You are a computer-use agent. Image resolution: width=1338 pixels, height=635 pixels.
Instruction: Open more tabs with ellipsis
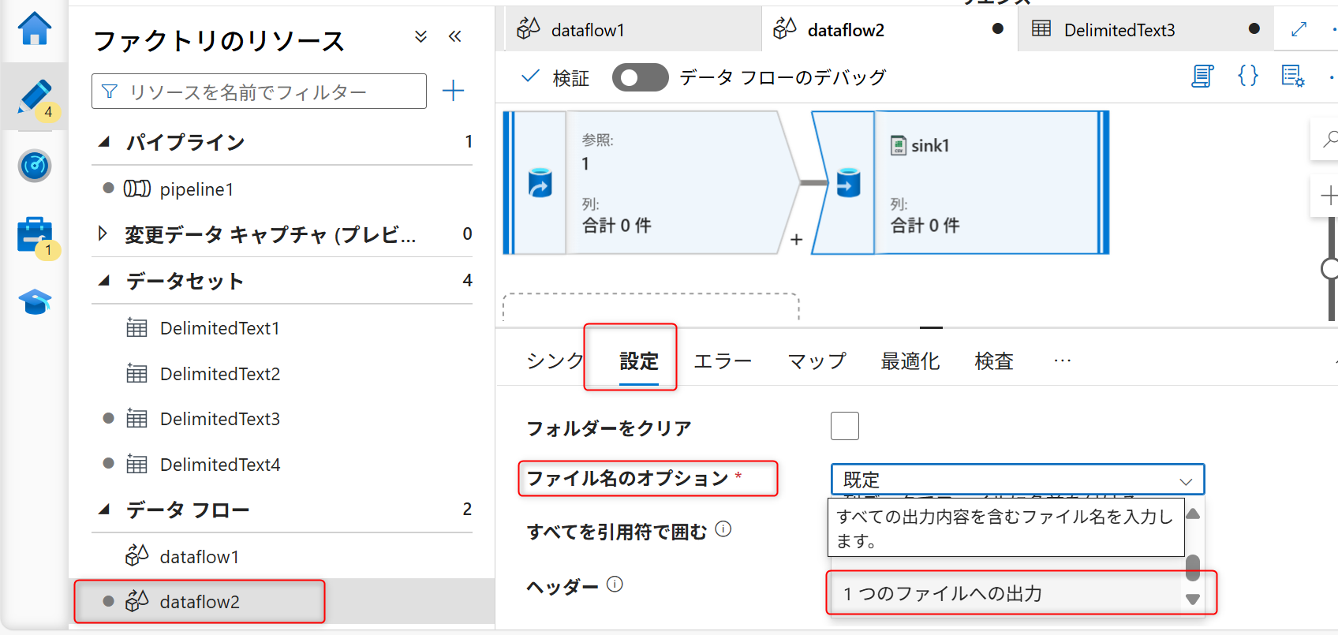[1063, 361]
